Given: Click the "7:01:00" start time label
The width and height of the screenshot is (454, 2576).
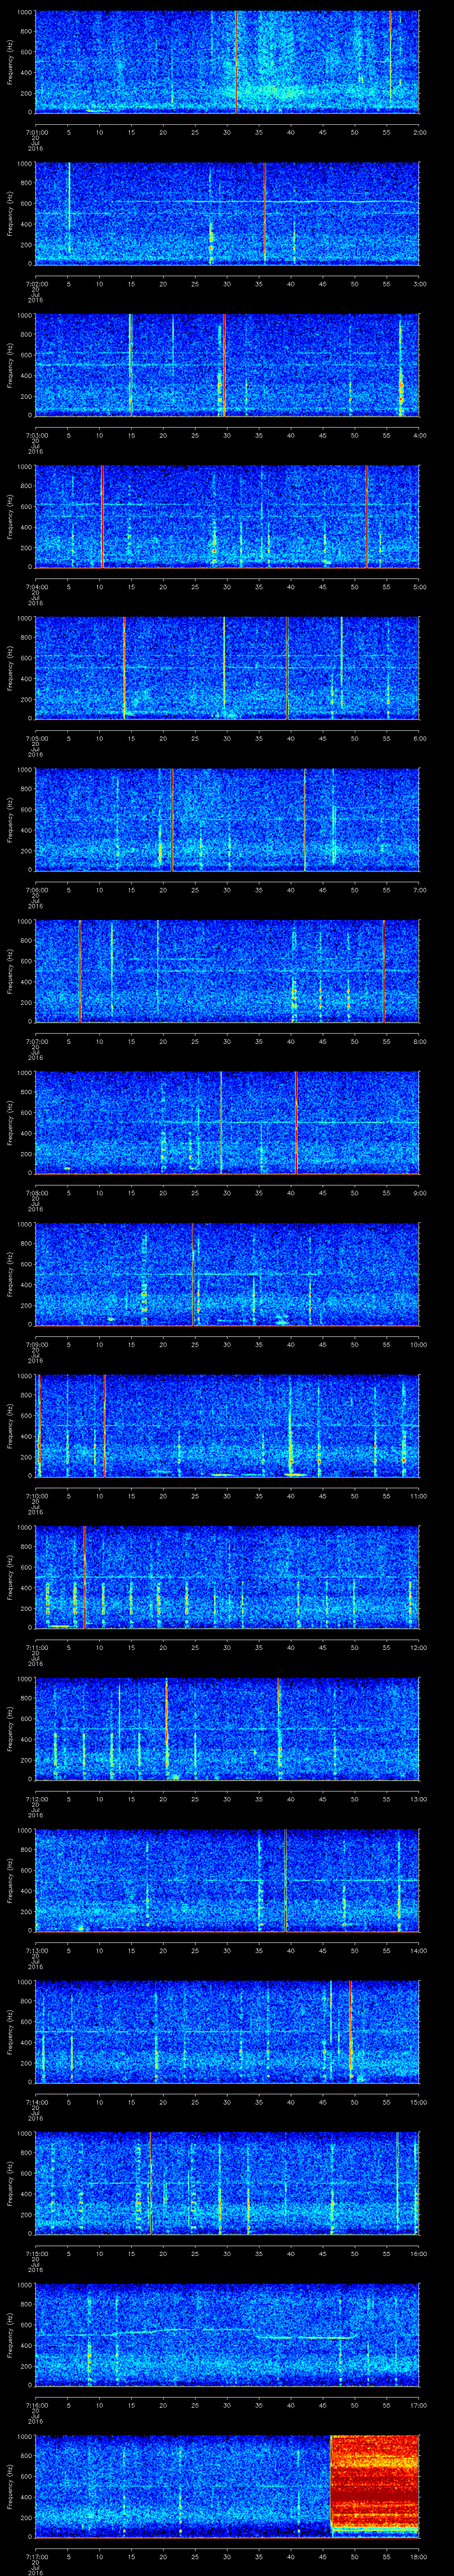Looking at the screenshot, I should (36, 131).
